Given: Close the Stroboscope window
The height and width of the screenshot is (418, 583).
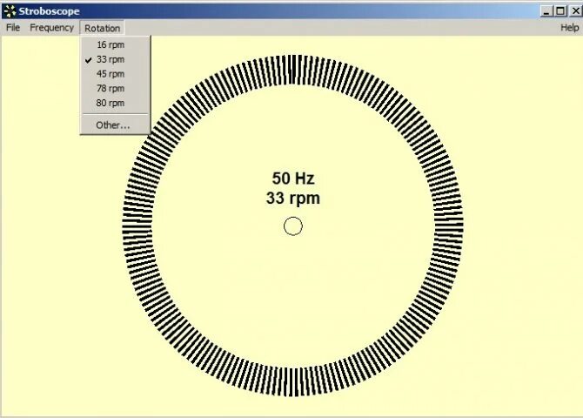Looking at the screenshot, I should (575, 11).
